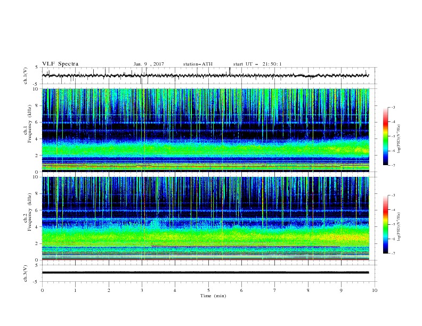Click the '-5' tick on ch.3(V) axis
This screenshot has height=326, width=422.
coord(36,282)
